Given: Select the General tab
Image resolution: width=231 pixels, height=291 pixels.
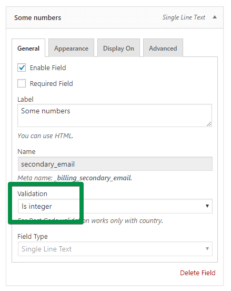Looking at the screenshot, I should tap(28, 48).
